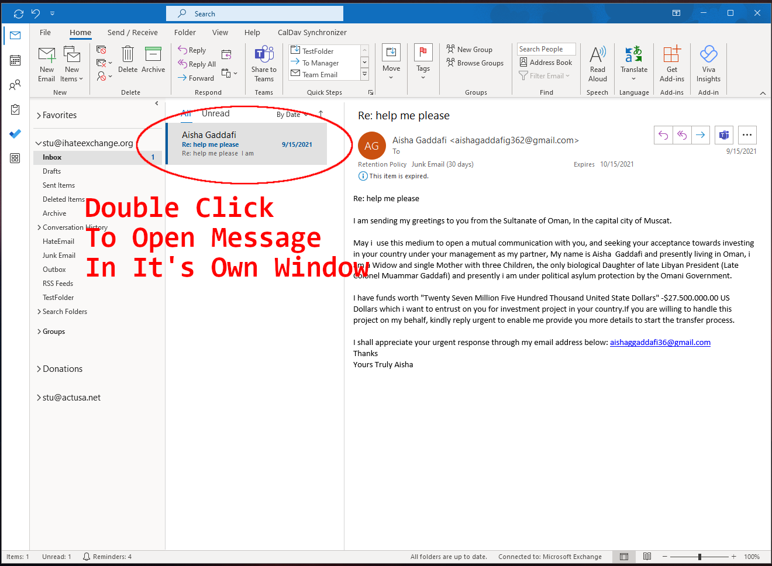
Task: Collapse the ribbon with the chevron
Action: pos(763,92)
